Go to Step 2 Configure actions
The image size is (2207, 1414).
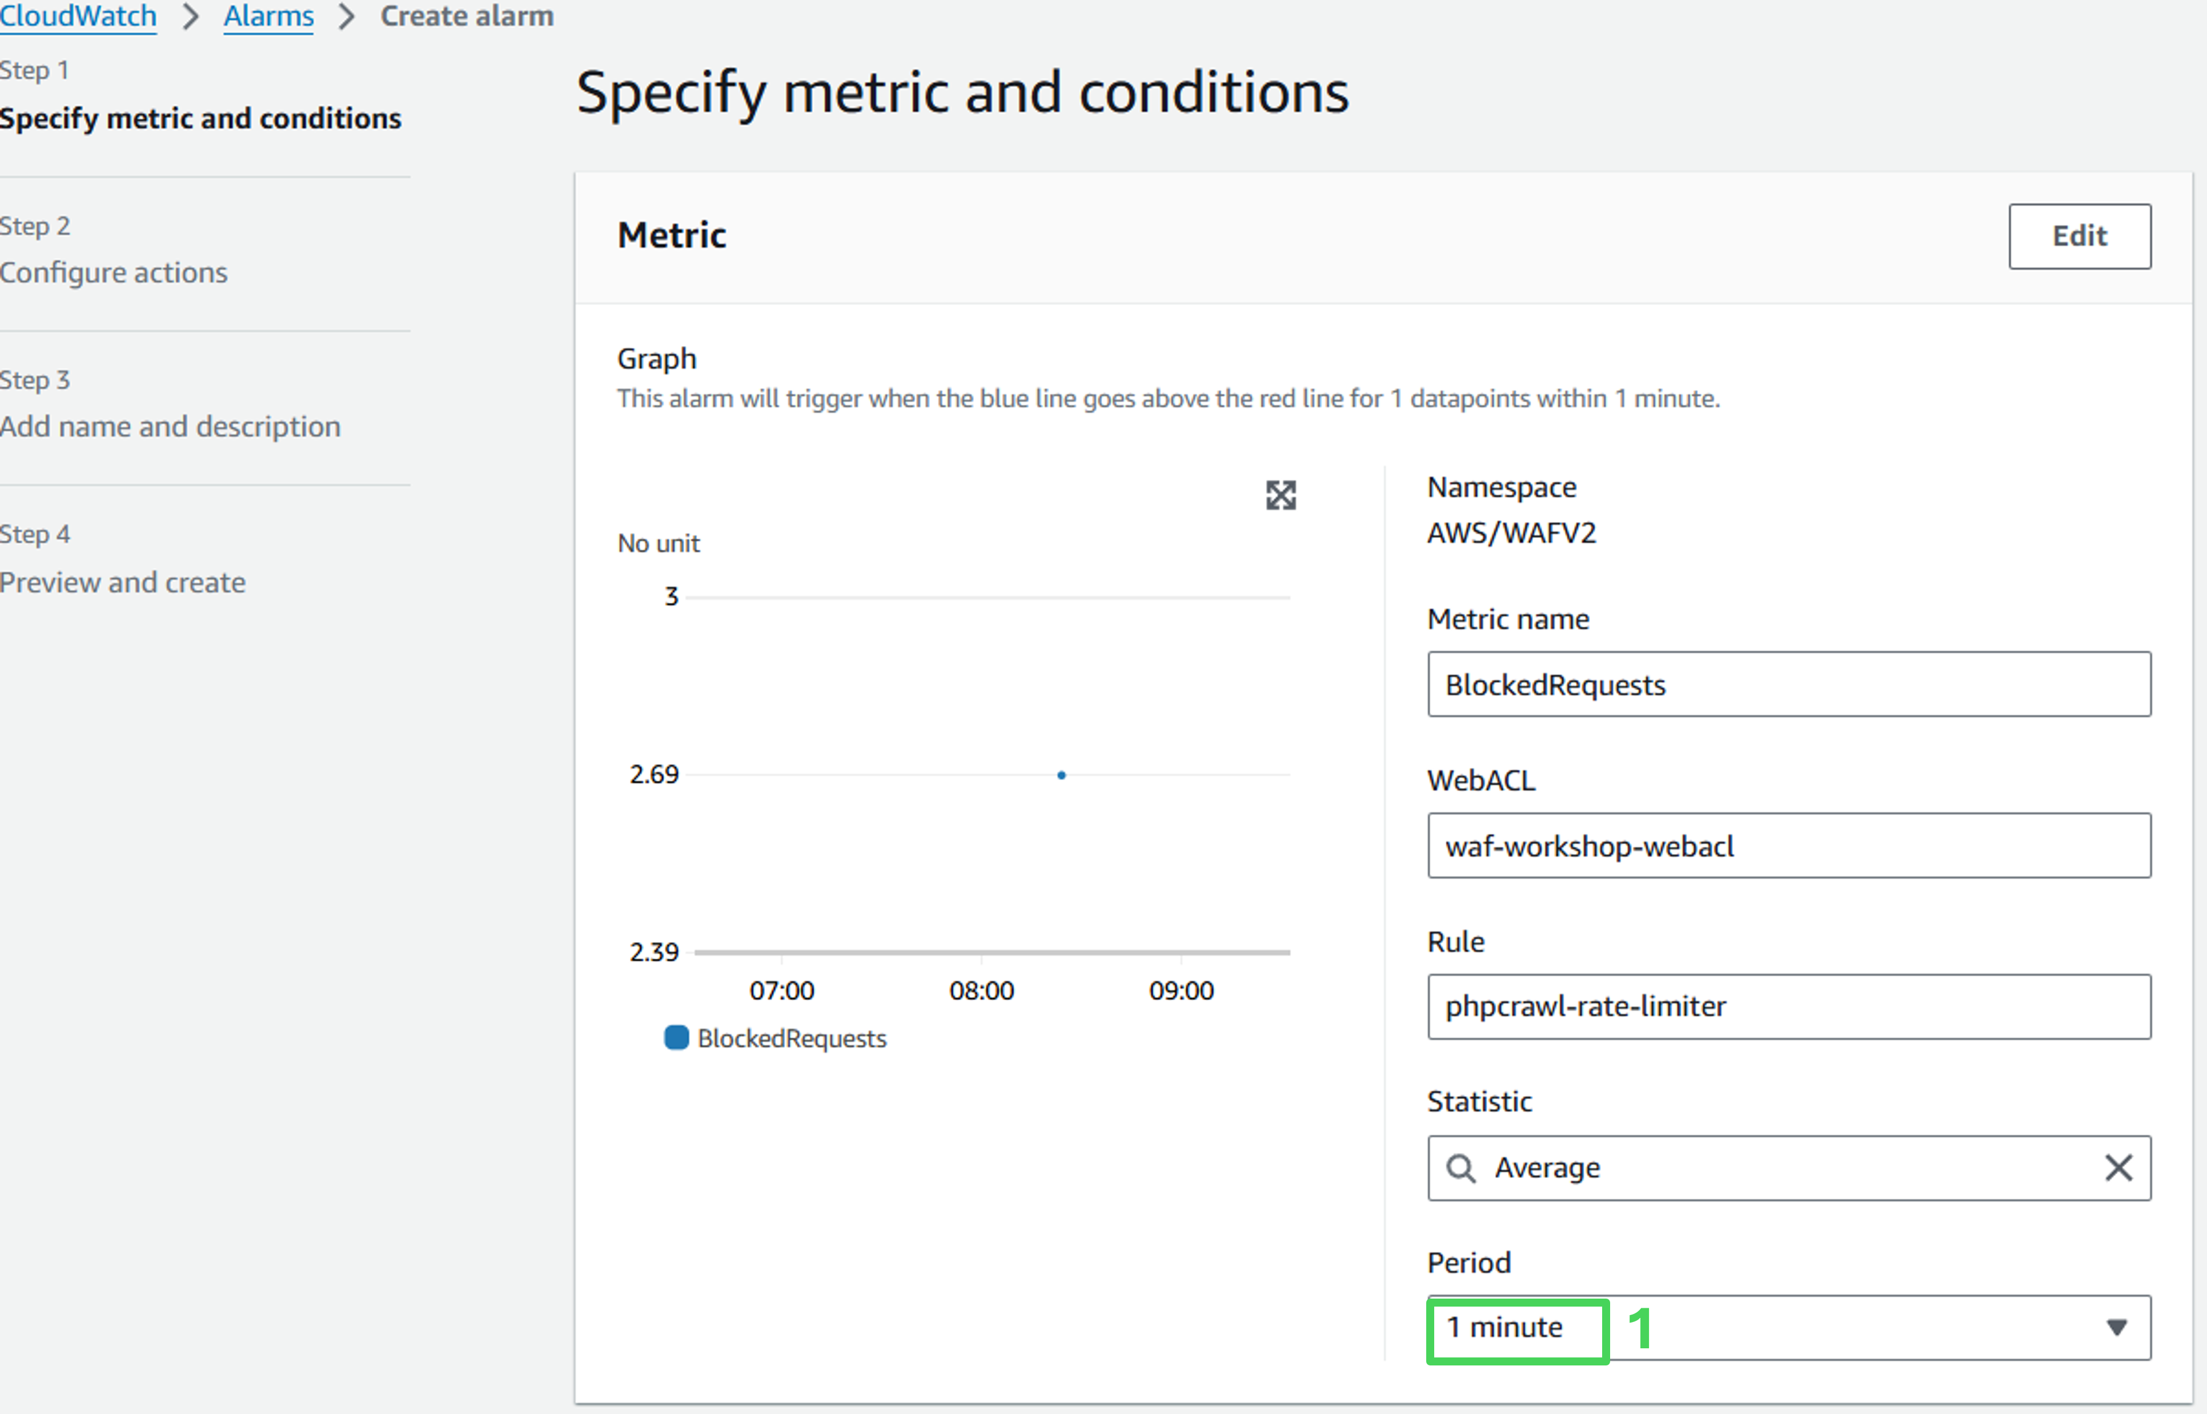114,273
